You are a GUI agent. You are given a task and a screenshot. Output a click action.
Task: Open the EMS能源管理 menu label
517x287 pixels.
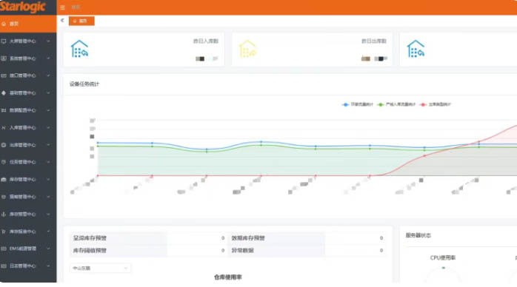pyautogui.click(x=23, y=249)
